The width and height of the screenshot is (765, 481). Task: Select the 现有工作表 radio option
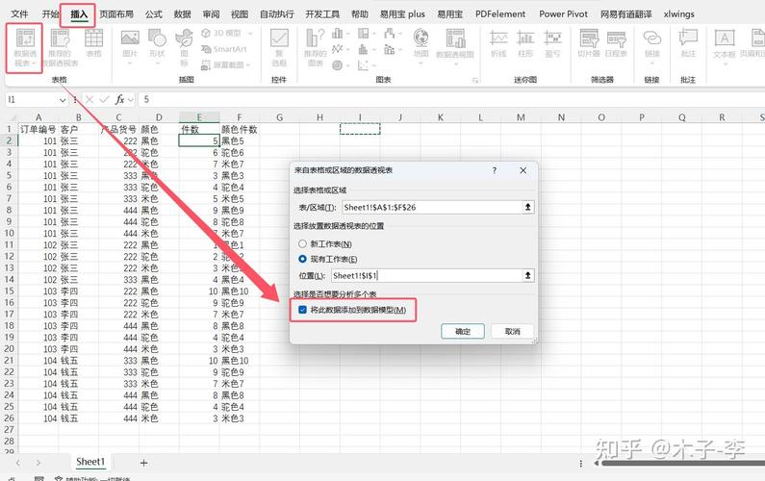(302, 259)
